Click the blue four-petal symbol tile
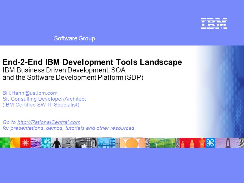The height and width of the screenshot is (183, 244). tap(210, 143)
